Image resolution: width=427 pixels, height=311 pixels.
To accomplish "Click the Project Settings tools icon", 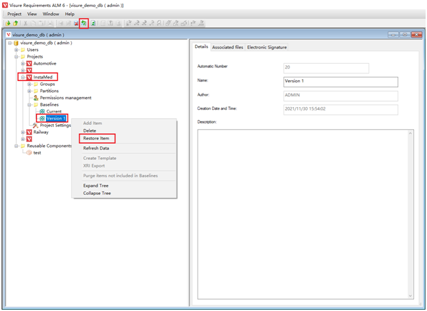I will point(36,125).
